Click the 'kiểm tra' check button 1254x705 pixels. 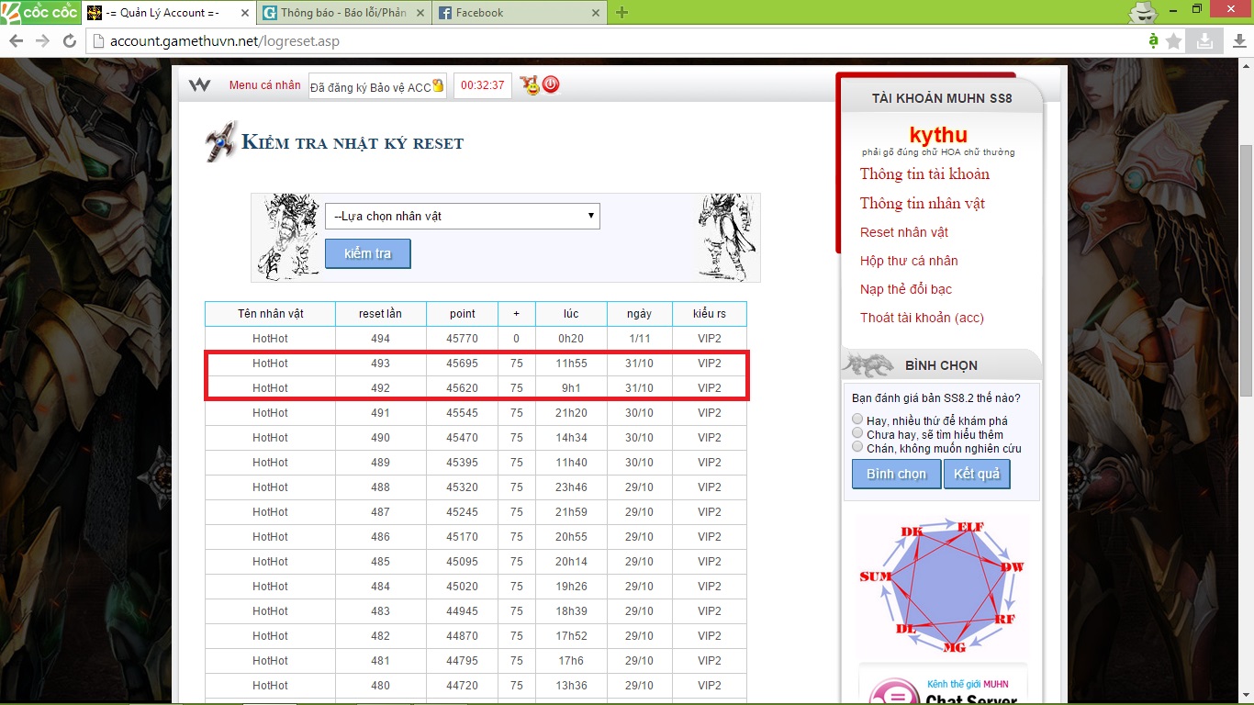point(368,253)
